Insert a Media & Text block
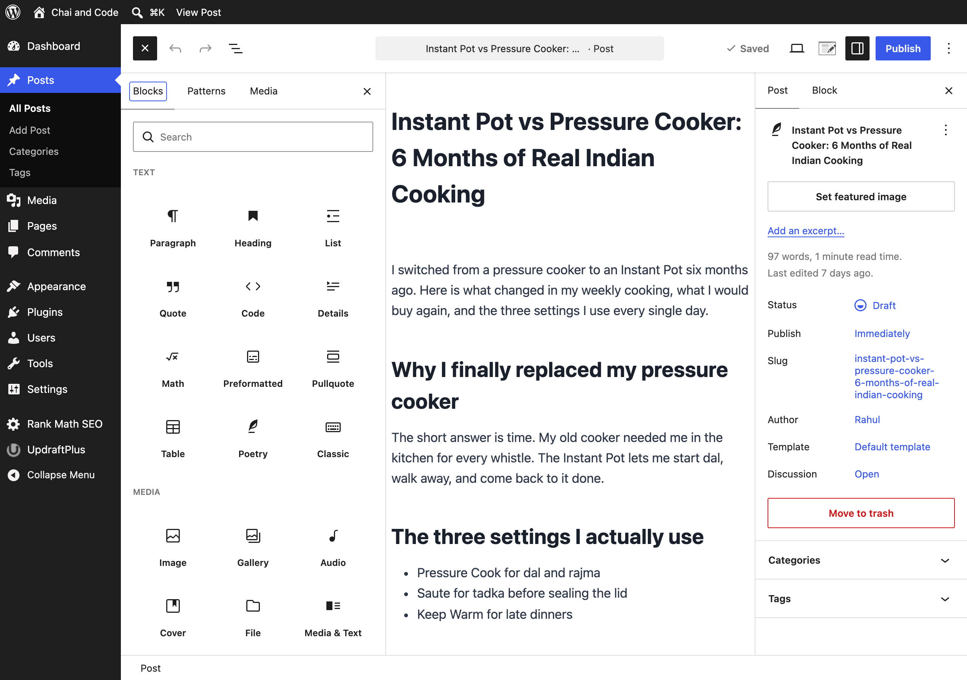This screenshot has width=967, height=680. click(x=333, y=618)
